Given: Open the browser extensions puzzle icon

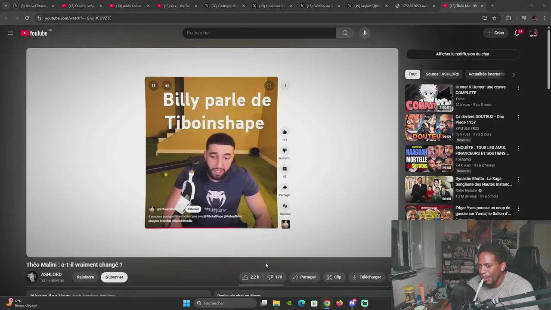Looking at the screenshot, I should (509, 18).
